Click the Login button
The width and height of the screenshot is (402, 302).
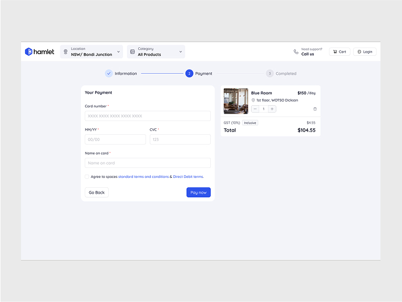click(x=365, y=52)
